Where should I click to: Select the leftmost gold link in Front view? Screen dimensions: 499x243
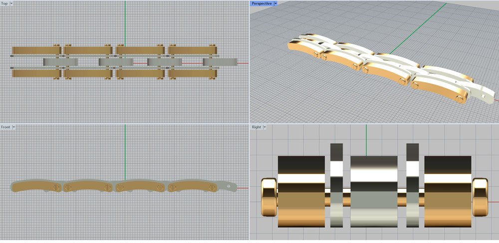(36, 186)
